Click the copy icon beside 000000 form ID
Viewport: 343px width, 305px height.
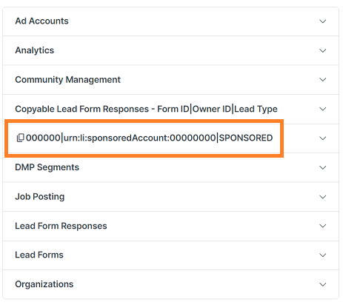pos(20,138)
